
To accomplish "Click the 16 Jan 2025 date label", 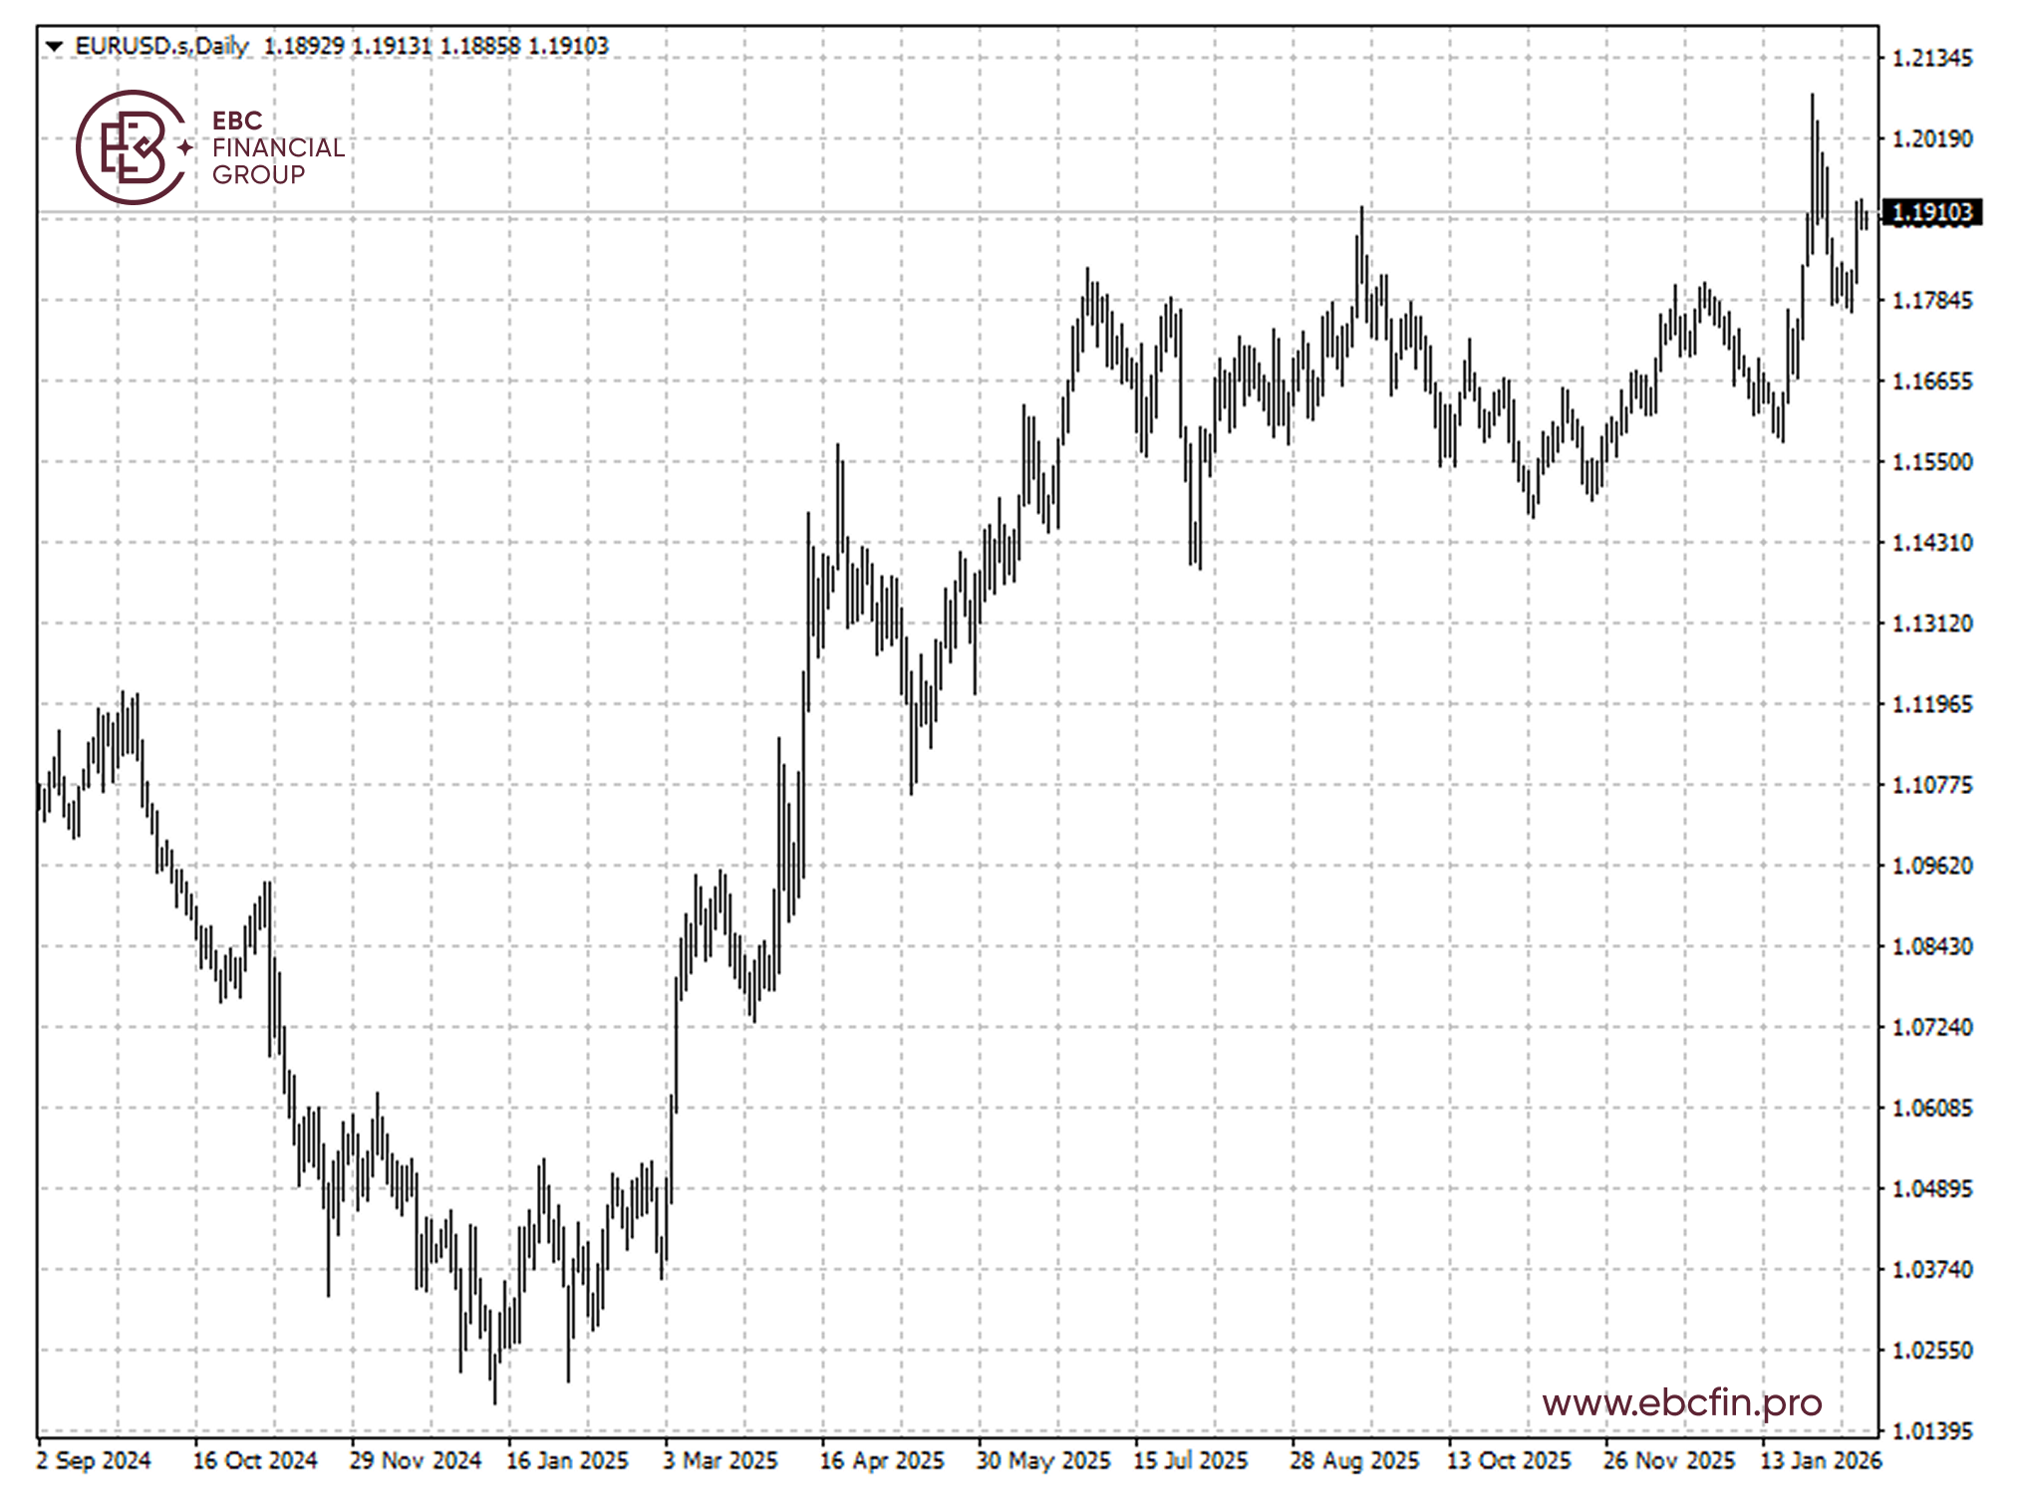I will coord(567,1460).
